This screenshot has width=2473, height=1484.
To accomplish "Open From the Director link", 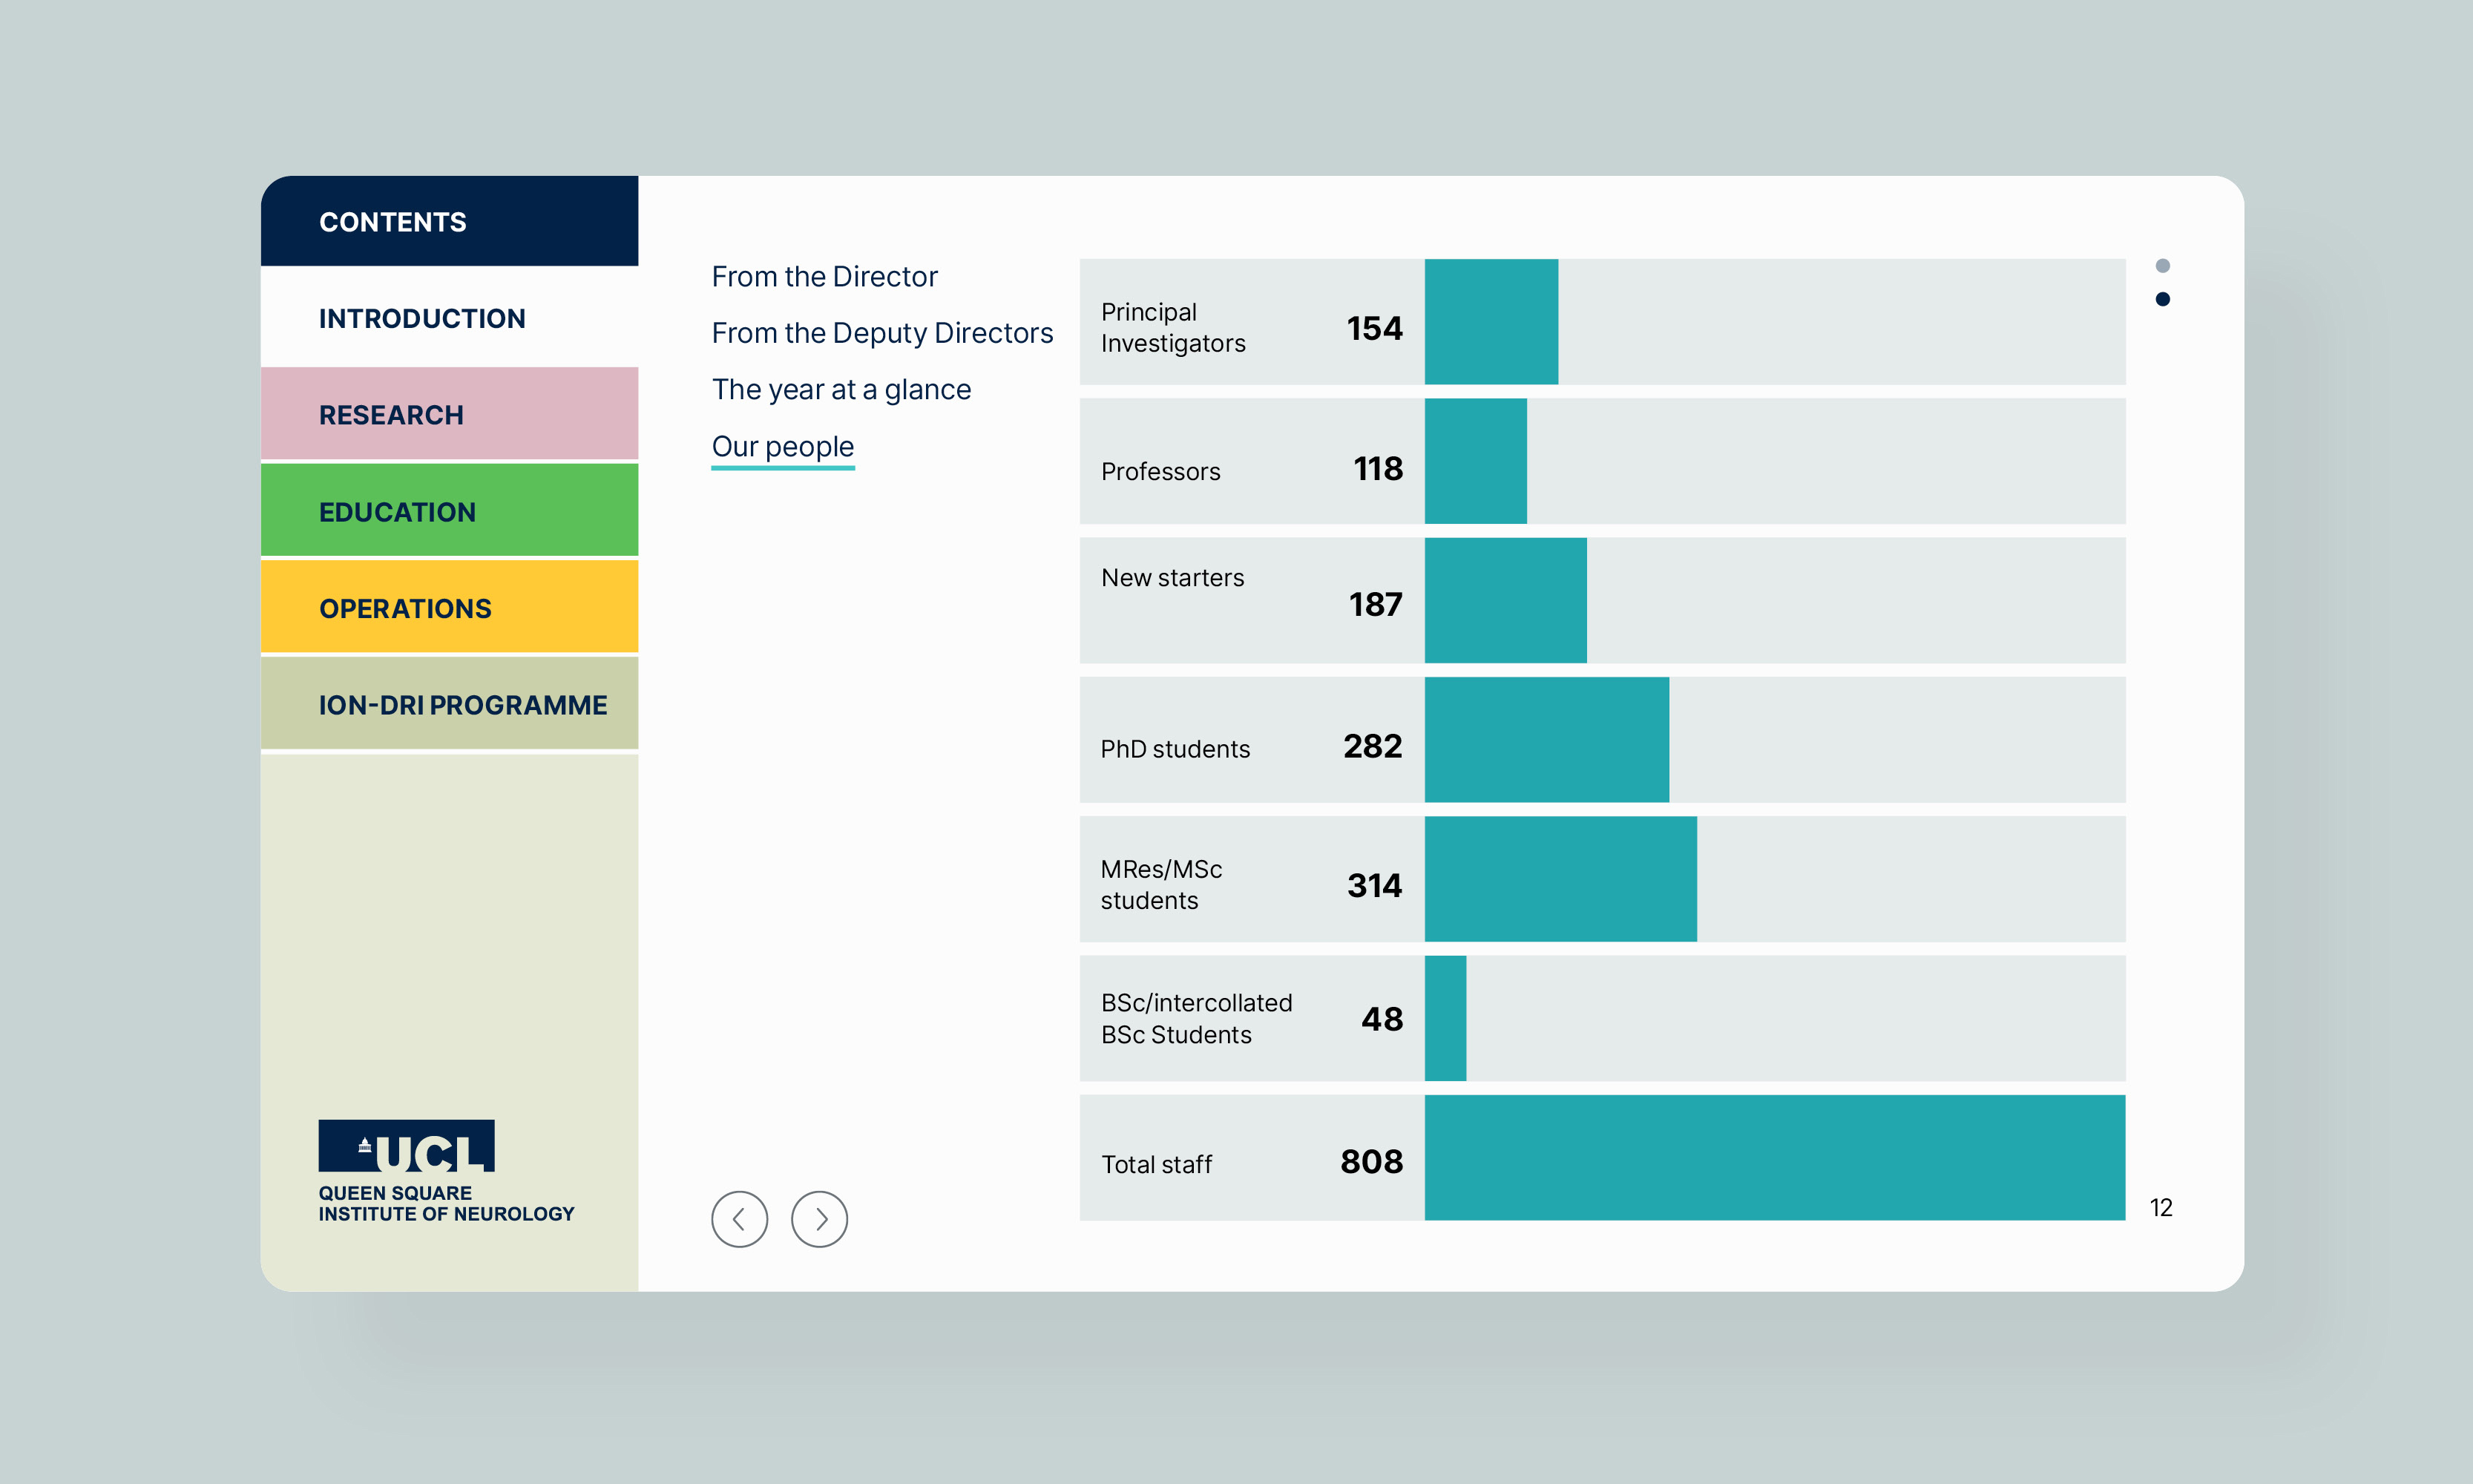I will pyautogui.click(x=824, y=276).
